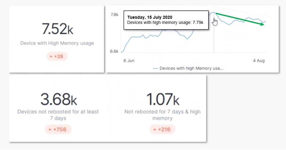
Task: Open the 1.07k not rebooted & high memory value
Action: coord(162,99)
